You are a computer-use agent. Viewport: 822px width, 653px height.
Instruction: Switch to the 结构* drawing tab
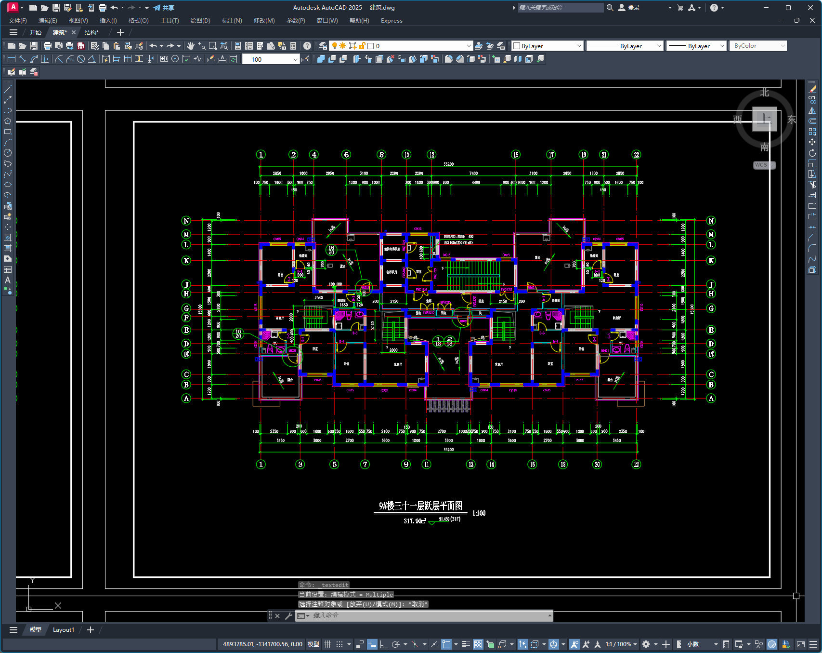[91, 32]
